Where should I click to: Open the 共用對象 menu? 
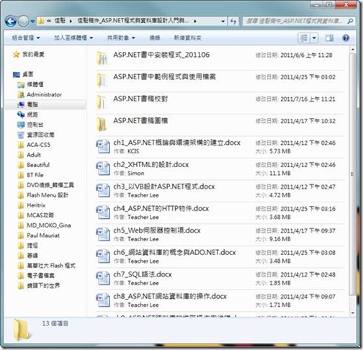pyautogui.click(x=121, y=37)
